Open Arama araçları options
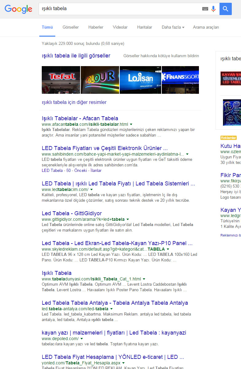 (x=206, y=27)
